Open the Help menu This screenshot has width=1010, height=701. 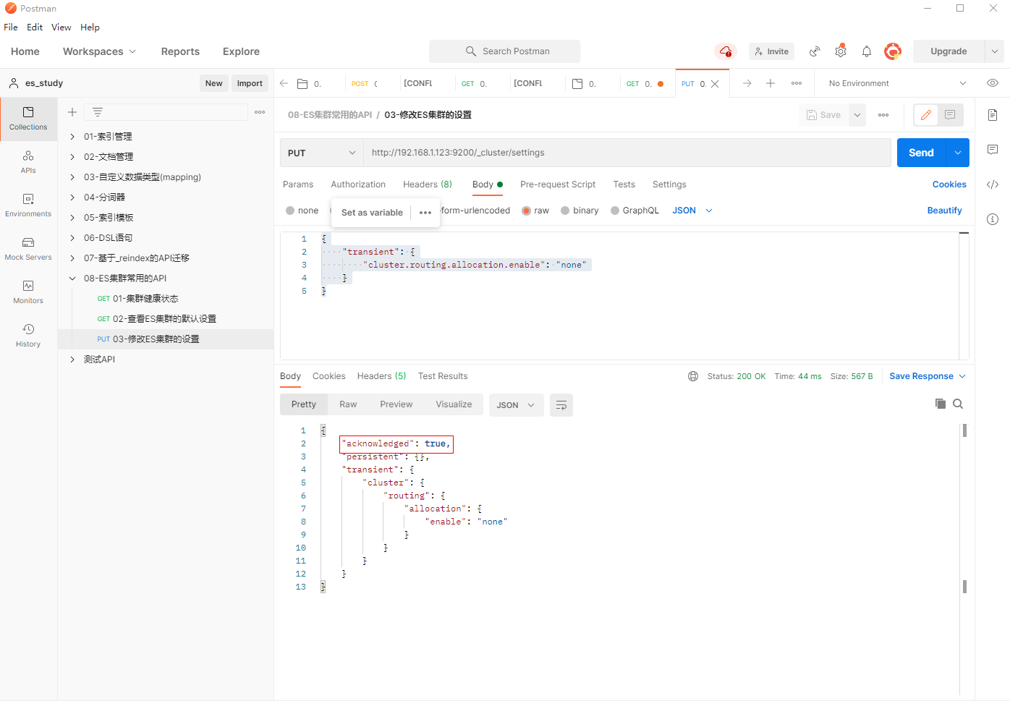click(x=90, y=27)
